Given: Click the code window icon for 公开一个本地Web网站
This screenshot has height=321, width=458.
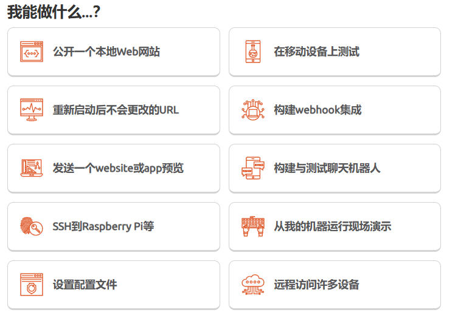Looking at the screenshot, I should [32, 52].
